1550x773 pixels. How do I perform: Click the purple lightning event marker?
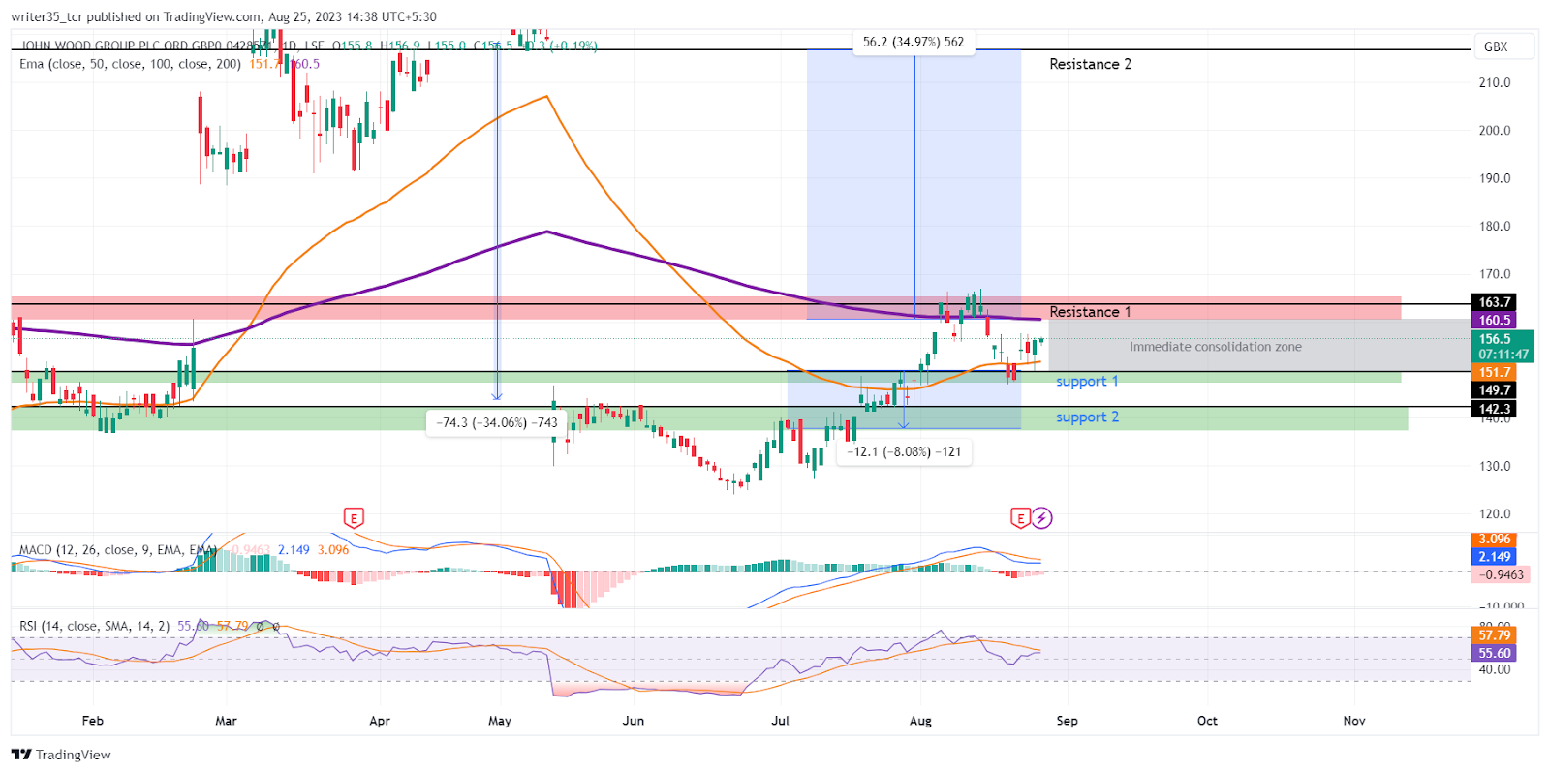point(1041,518)
